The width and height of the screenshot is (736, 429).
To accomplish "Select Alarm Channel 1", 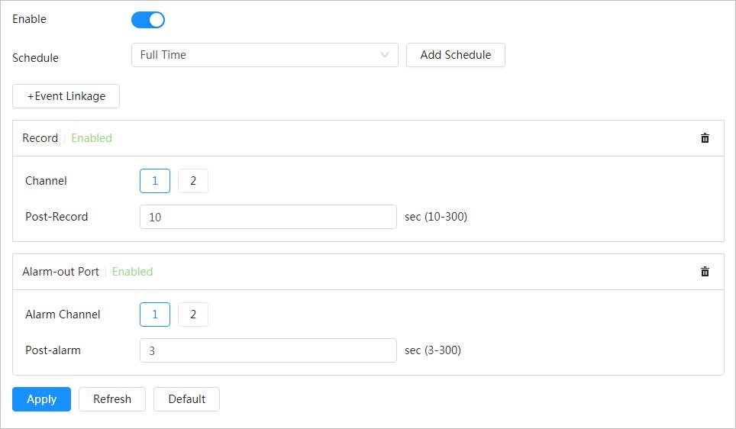I will tap(155, 314).
